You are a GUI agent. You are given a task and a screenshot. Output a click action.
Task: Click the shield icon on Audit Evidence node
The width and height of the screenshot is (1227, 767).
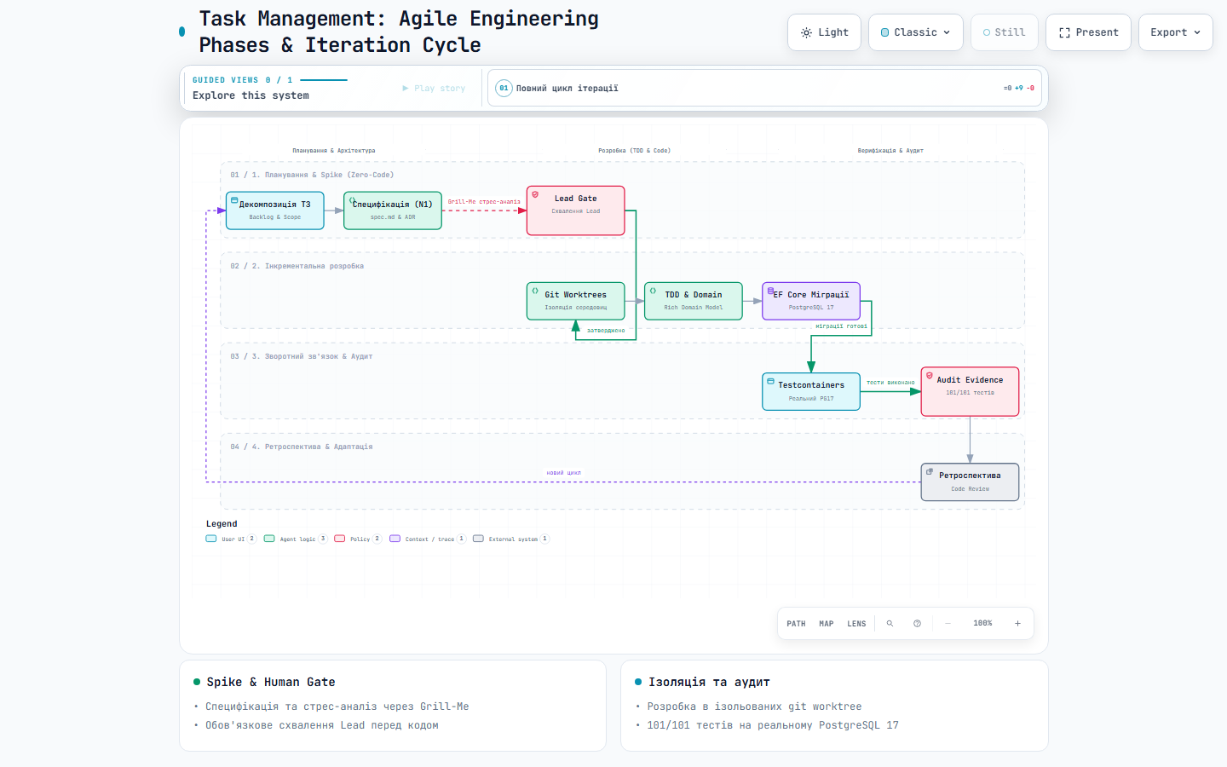(x=930, y=376)
